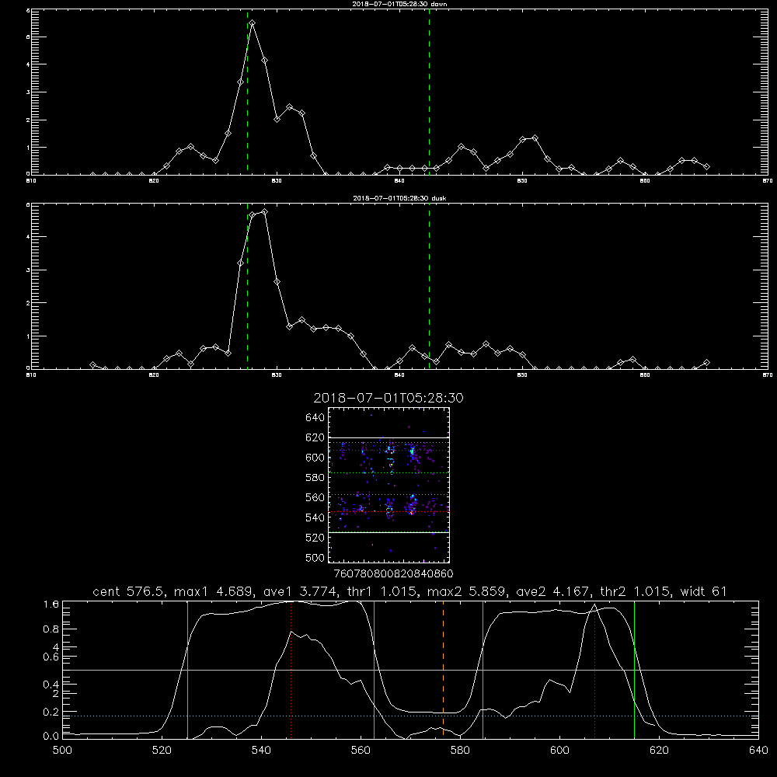The width and height of the screenshot is (777, 777).
Task: Click the highest diamond marker in the dawn plot
Action: pos(253,23)
